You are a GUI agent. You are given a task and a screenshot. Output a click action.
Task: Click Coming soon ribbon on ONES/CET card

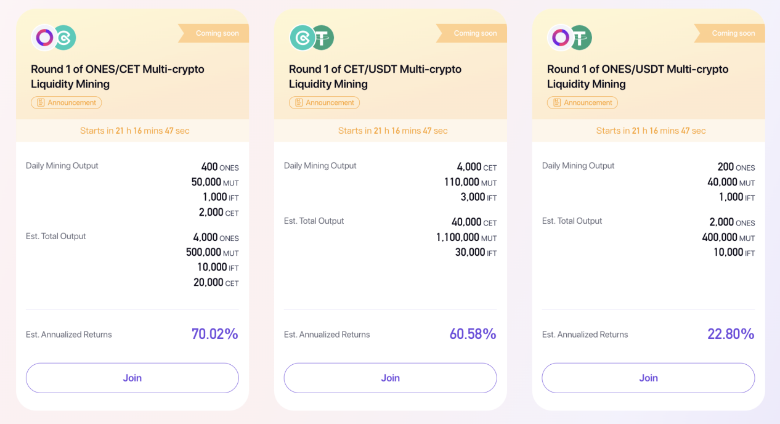[214, 33]
